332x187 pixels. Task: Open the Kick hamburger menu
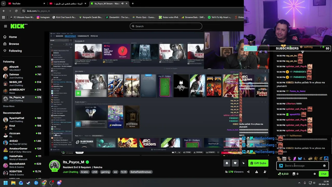click(5, 26)
